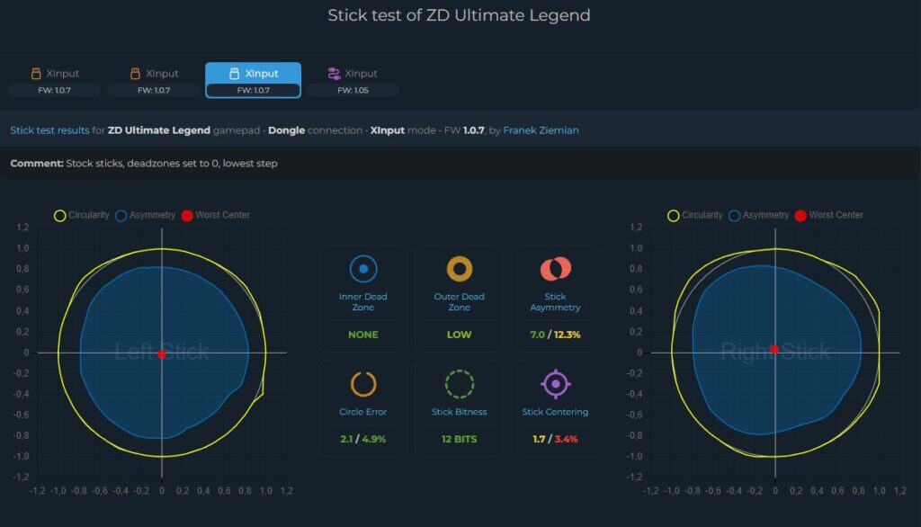Click the bold 'Dongle' connection text
This screenshot has height=527, width=921.
click(287, 130)
